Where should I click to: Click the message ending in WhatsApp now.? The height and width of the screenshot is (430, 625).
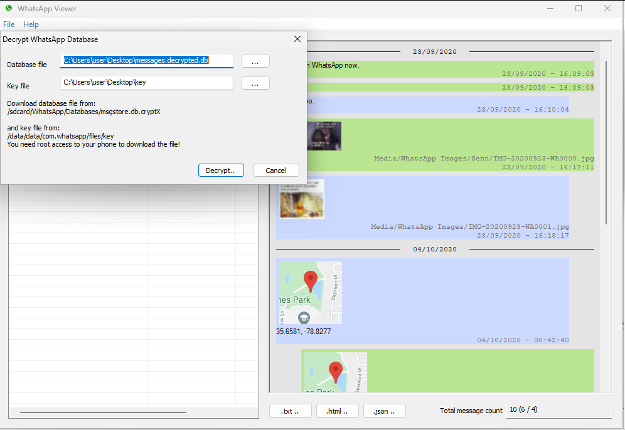[451, 70]
